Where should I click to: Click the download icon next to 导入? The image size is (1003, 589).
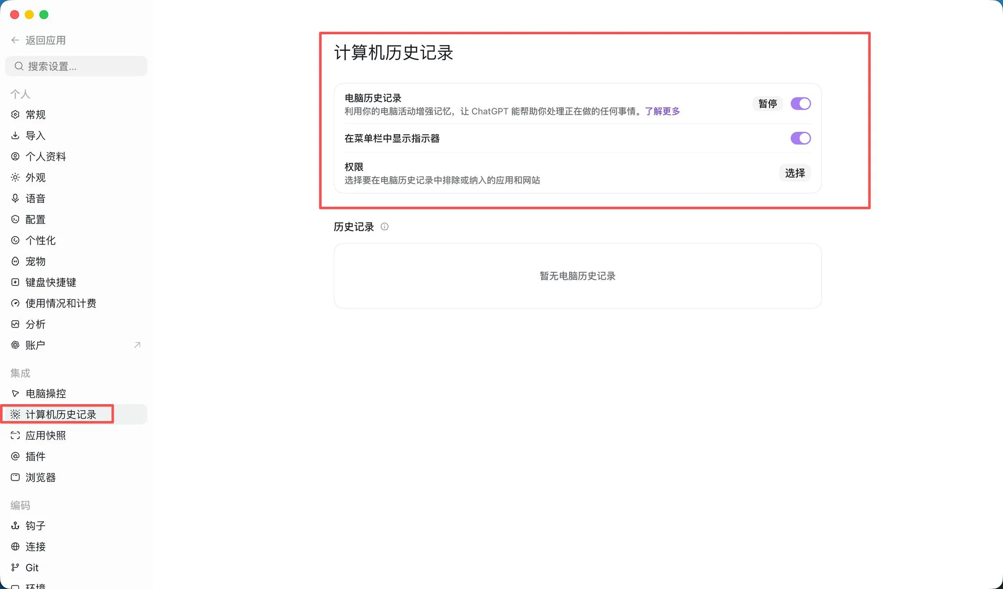point(15,136)
